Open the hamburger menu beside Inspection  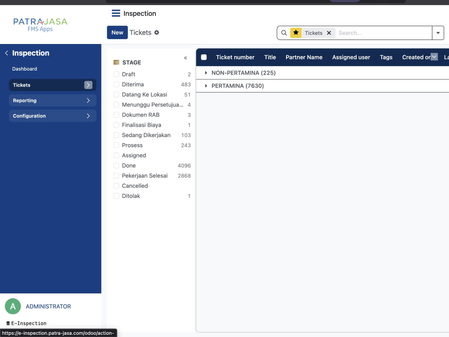116,13
